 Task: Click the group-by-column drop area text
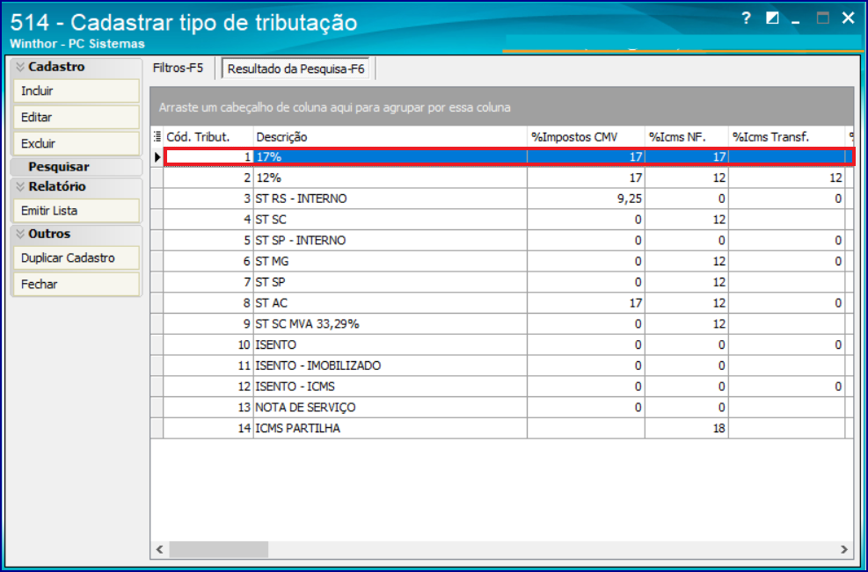335,108
